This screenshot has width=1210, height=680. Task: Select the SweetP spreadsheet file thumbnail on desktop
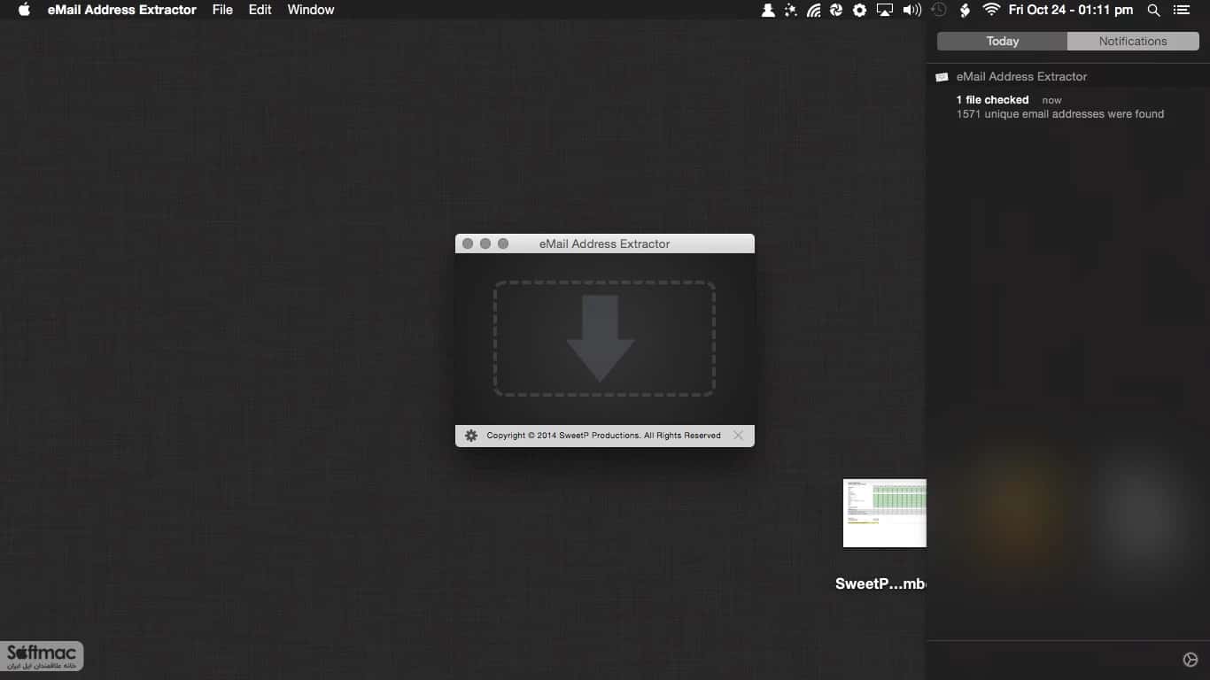tap(884, 514)
